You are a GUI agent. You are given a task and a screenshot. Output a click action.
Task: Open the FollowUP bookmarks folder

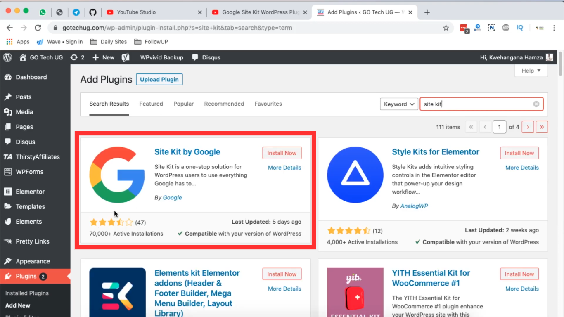(151, 42)
